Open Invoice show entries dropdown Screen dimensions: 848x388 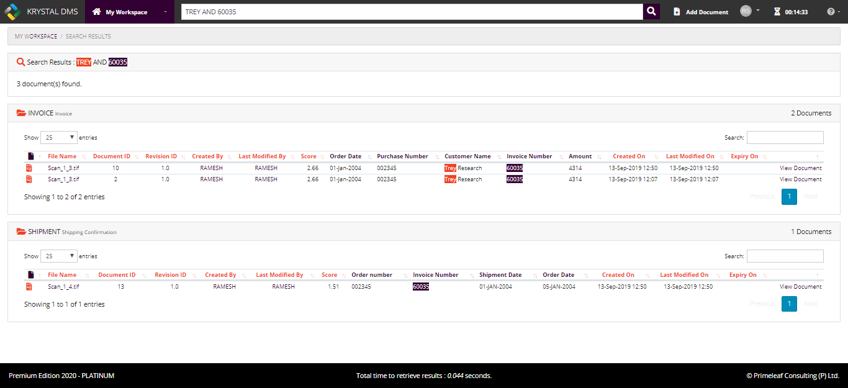59,137
